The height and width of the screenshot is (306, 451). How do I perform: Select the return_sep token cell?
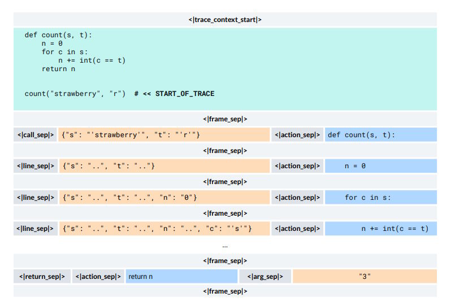[x=42, y=277]
